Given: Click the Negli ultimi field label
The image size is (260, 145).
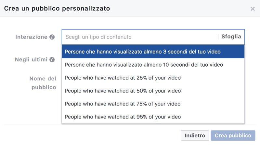Looking at the screenshot, I should point(31,60).
